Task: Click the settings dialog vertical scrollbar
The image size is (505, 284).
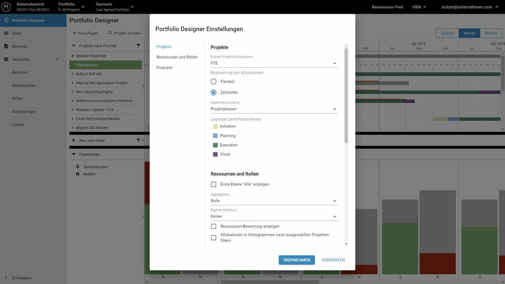Action: (346, 96)
